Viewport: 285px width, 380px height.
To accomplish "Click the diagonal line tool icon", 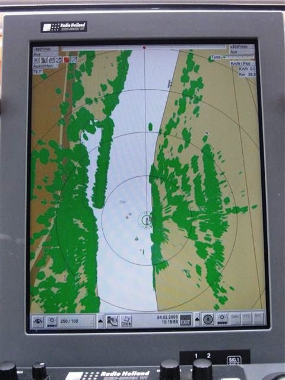I will point(74,59).
